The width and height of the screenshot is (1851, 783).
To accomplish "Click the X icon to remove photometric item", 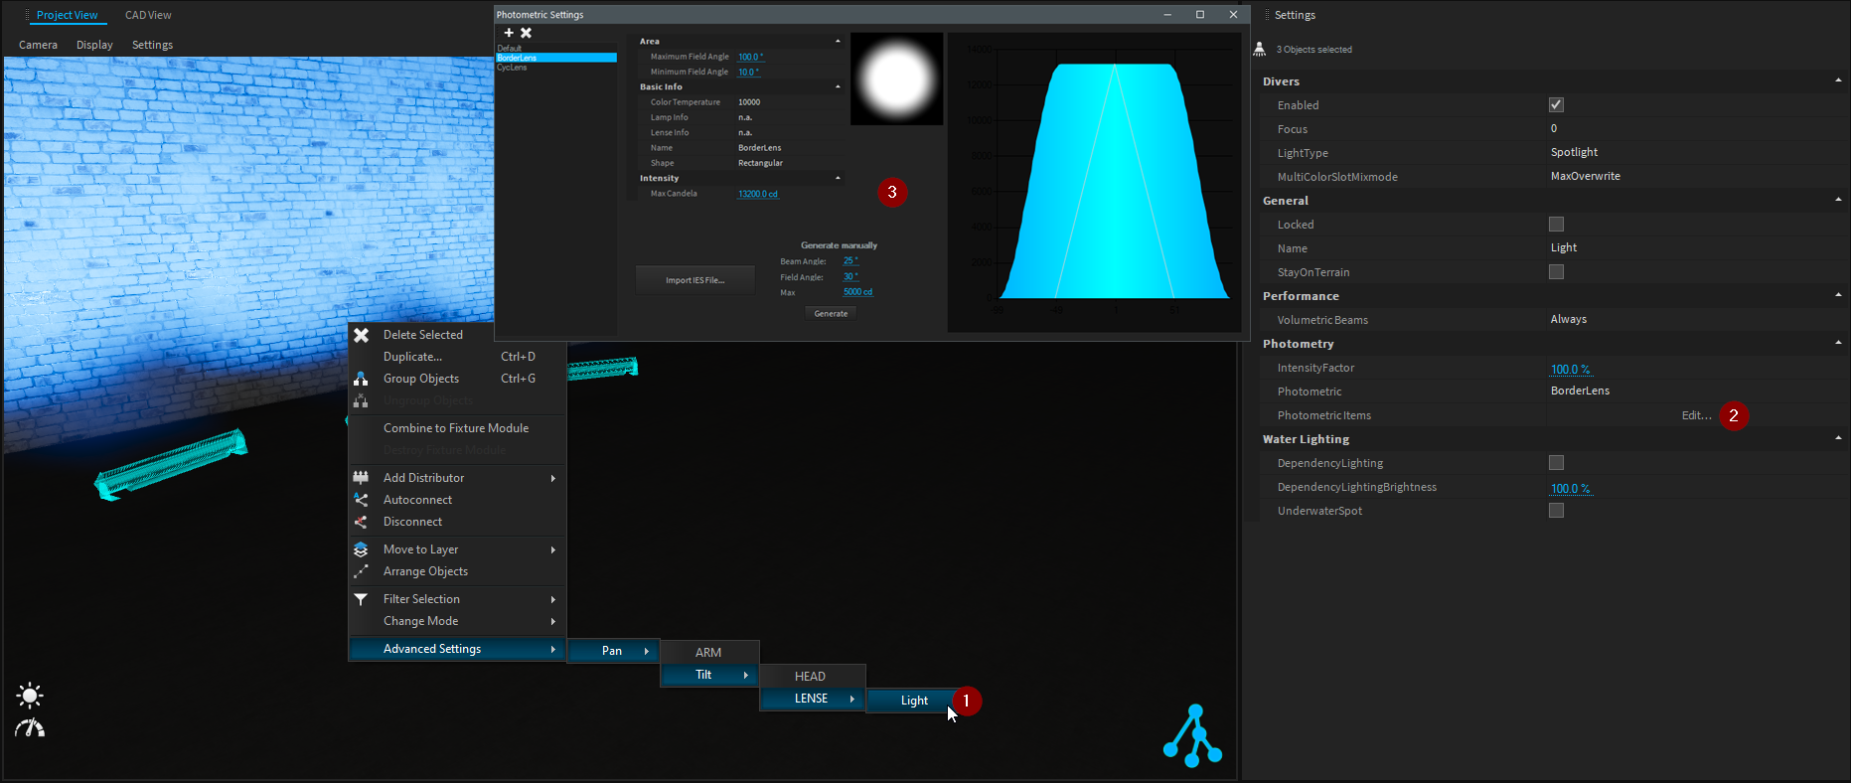I will pos(527,33).
